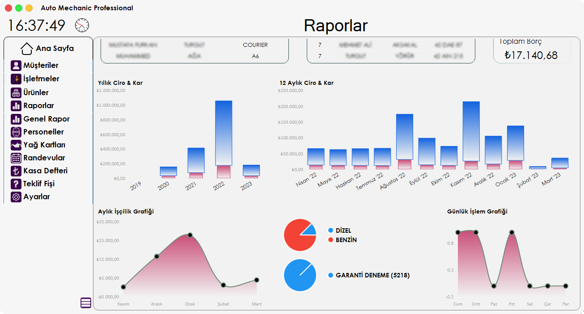The image size is (584, 314).
Task: Click the blue 2020 bar in Yıllık Ciro & Kar
Action: click(x=168, y=171)
